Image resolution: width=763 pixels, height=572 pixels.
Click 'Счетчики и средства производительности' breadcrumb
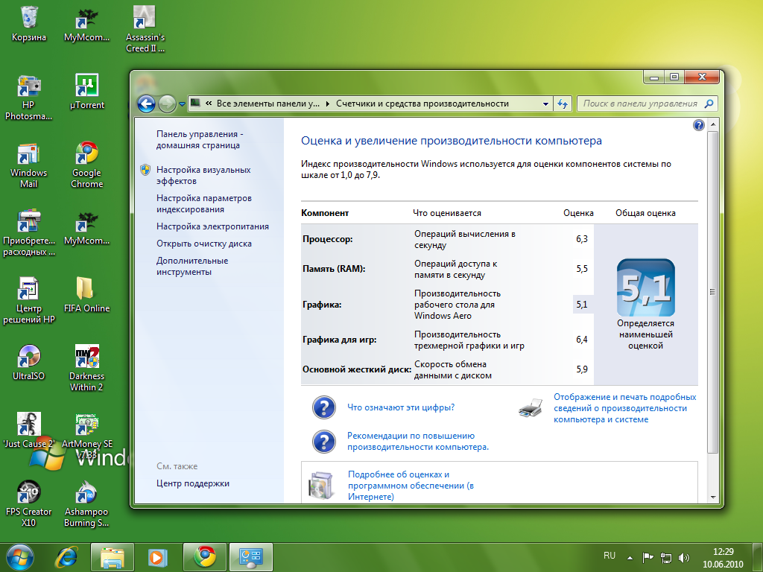coord(422,104)
